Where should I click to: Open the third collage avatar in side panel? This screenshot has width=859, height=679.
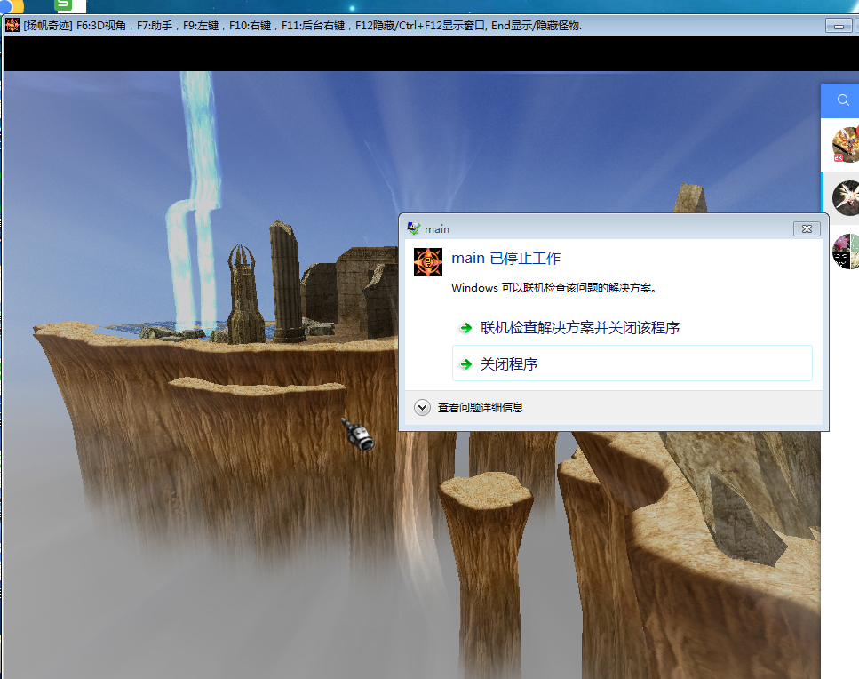coord(846,251)
